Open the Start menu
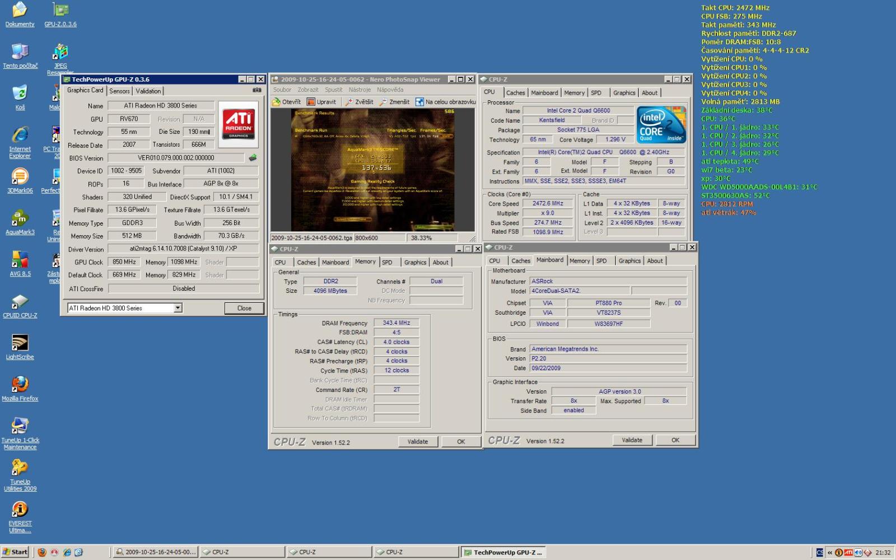Image resolution: width=896 pixels, height=560 pixels. click(15, 552)
